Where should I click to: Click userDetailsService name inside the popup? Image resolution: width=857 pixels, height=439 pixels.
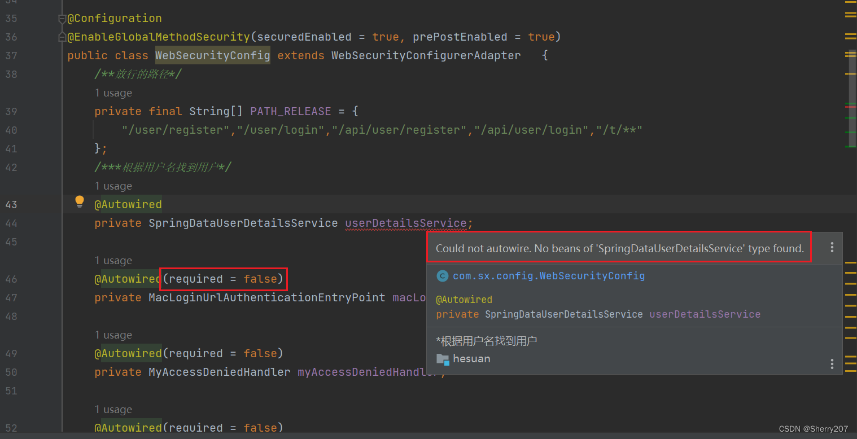705,314
